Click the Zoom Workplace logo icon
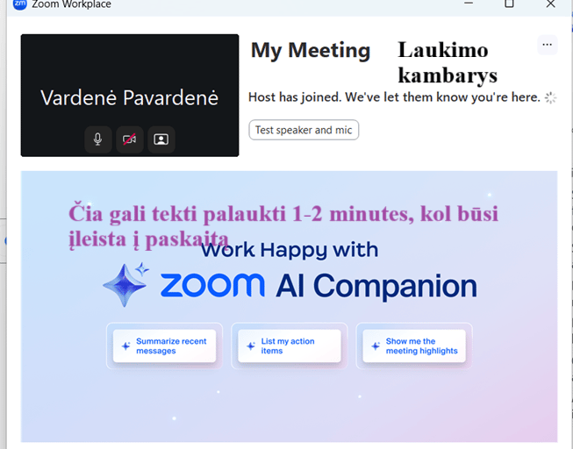573x449 pixels. tap(19, 4)
